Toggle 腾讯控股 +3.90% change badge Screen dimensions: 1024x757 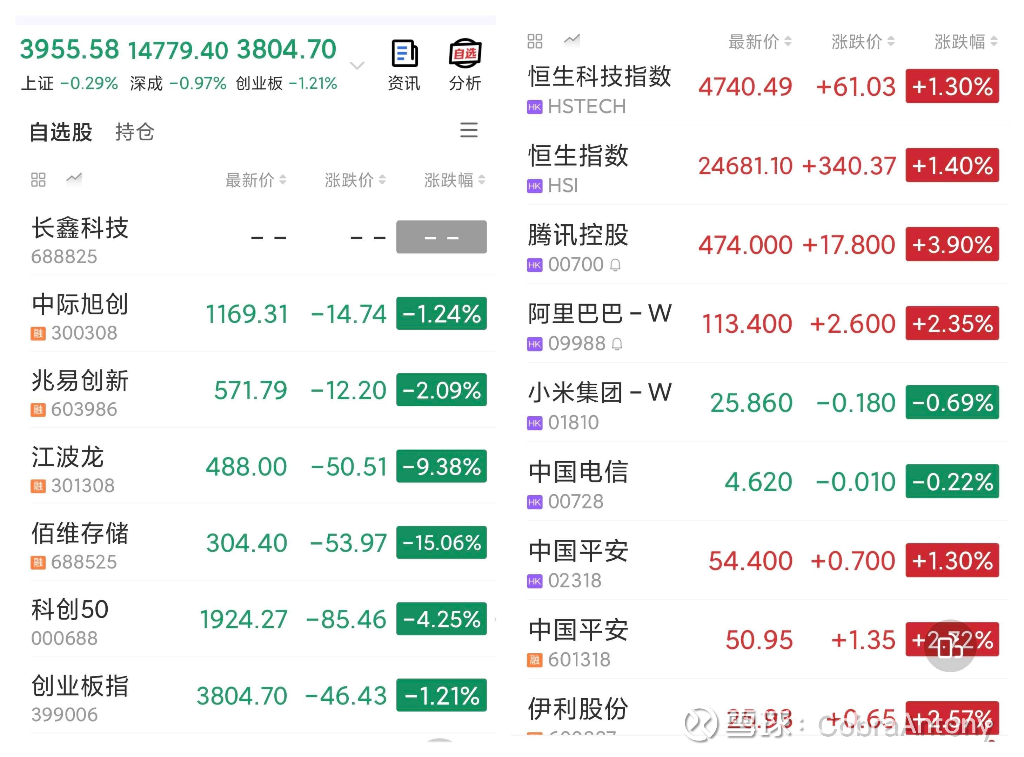pos(952,244)
